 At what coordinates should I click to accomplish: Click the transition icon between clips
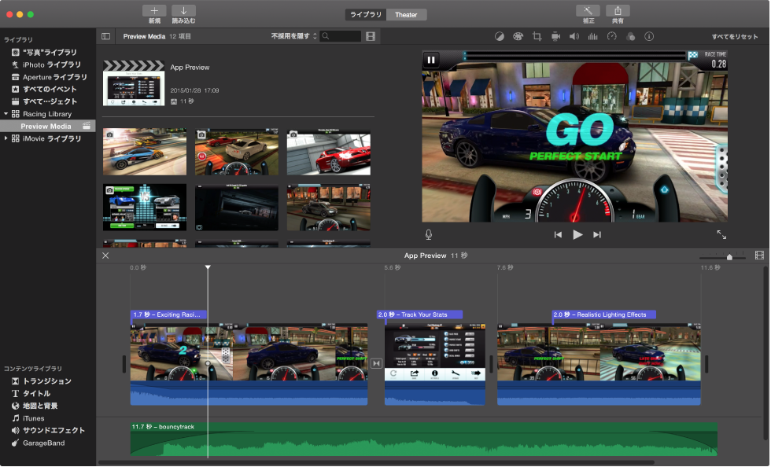pyautogui.click(x=376, y=363)
